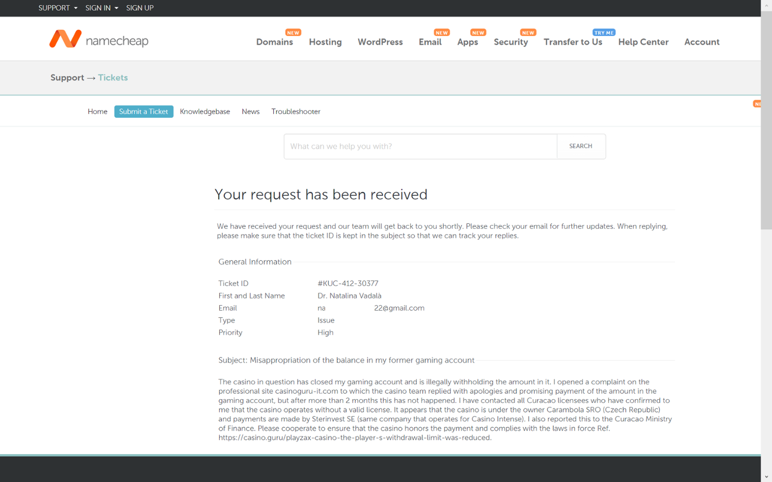Image resolution: width=772 pixels, height=482 pixels.
Task: Focus the 'What can we help you with?' field
Action: click(420, 147)
